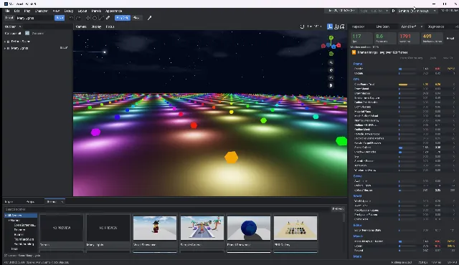Open the blue sphere scene thumbnail

click(x=249, y=228)
